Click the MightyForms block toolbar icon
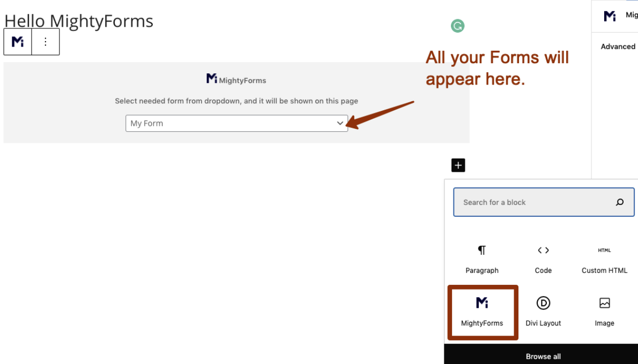This screenshot has height=364, width=638. click(x=18, y=41)
